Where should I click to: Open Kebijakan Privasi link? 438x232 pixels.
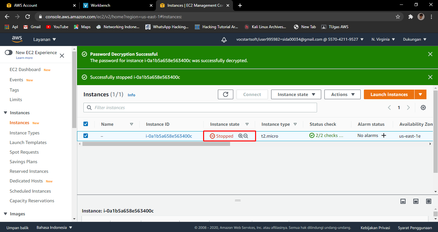(x=375, y=228)
